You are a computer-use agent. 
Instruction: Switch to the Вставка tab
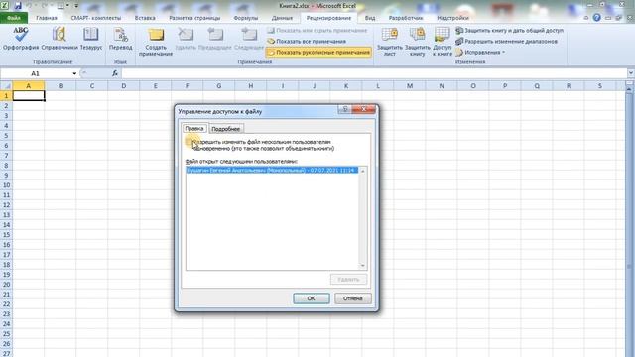click(145, 18)
